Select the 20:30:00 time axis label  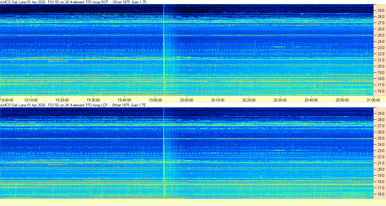click(280, 100)
